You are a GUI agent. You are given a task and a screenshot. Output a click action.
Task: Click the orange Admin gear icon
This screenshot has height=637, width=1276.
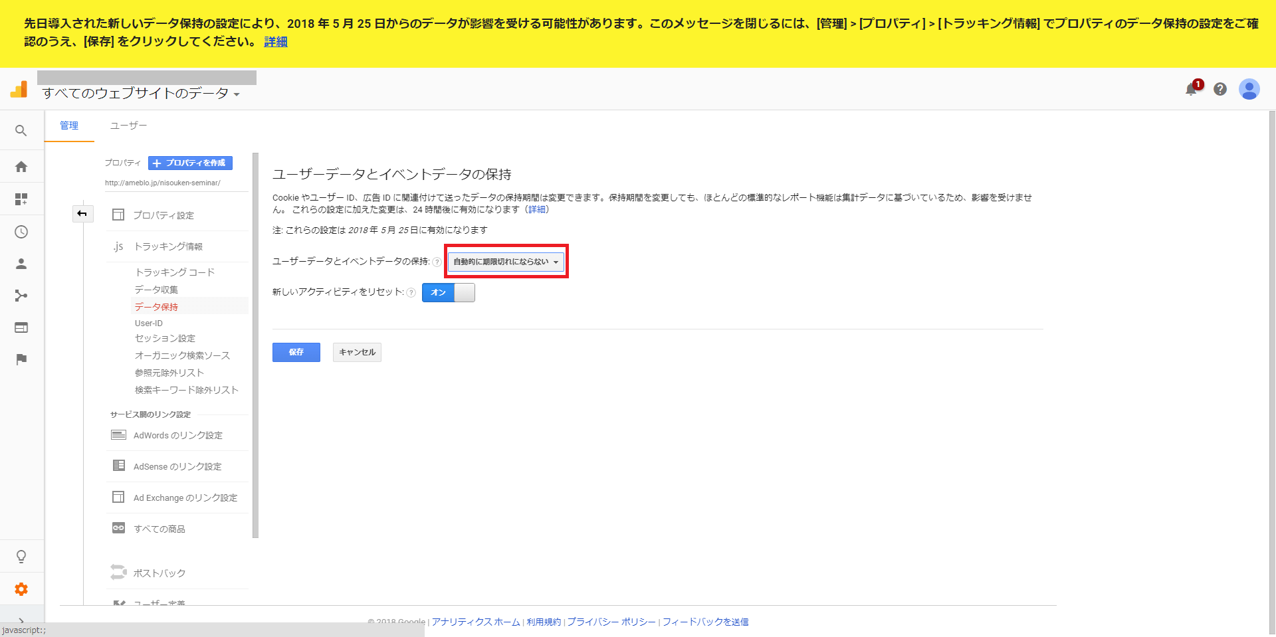pos(21,589)
